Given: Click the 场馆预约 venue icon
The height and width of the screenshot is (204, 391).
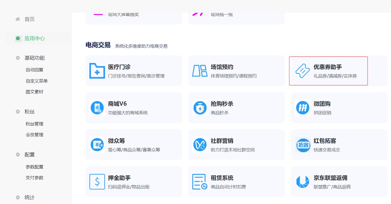Looking at the screenshot, I should (x=200, y=71).
